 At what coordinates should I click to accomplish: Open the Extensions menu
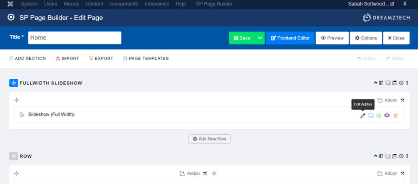[157, 4]
